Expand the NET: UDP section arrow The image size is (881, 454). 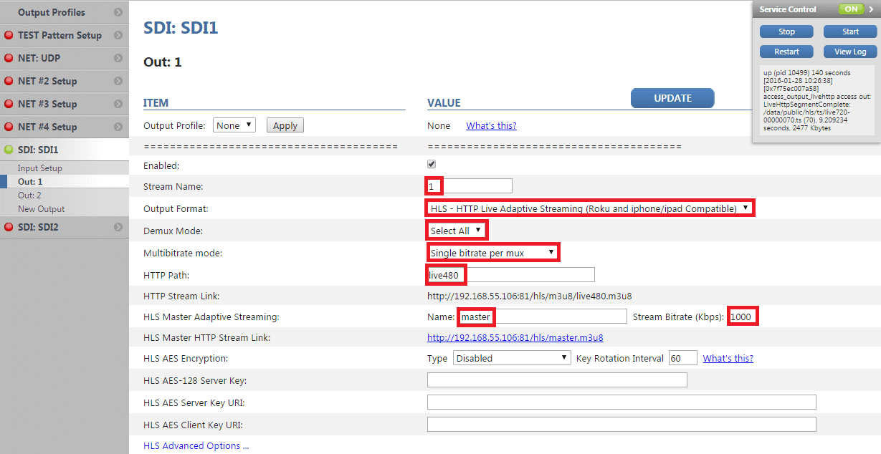(118, 58)
